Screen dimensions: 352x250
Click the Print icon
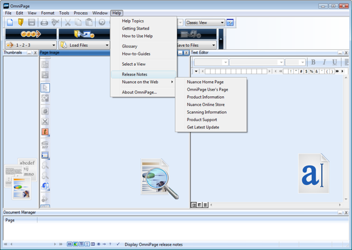pos(44,22)
